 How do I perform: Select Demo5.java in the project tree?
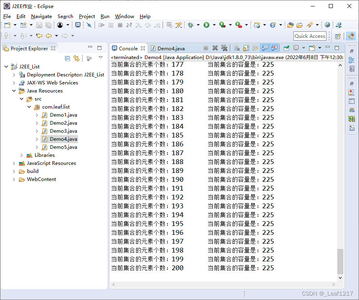63,147
